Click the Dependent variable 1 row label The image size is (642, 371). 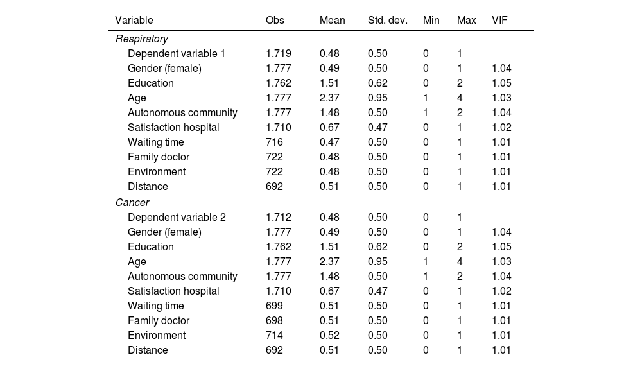177,54
